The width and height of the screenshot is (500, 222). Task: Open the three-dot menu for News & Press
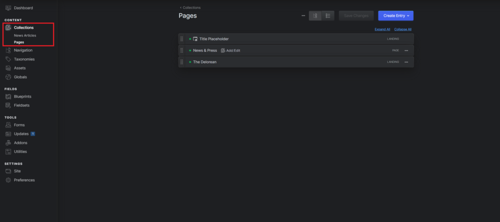(x=406, y=50)
